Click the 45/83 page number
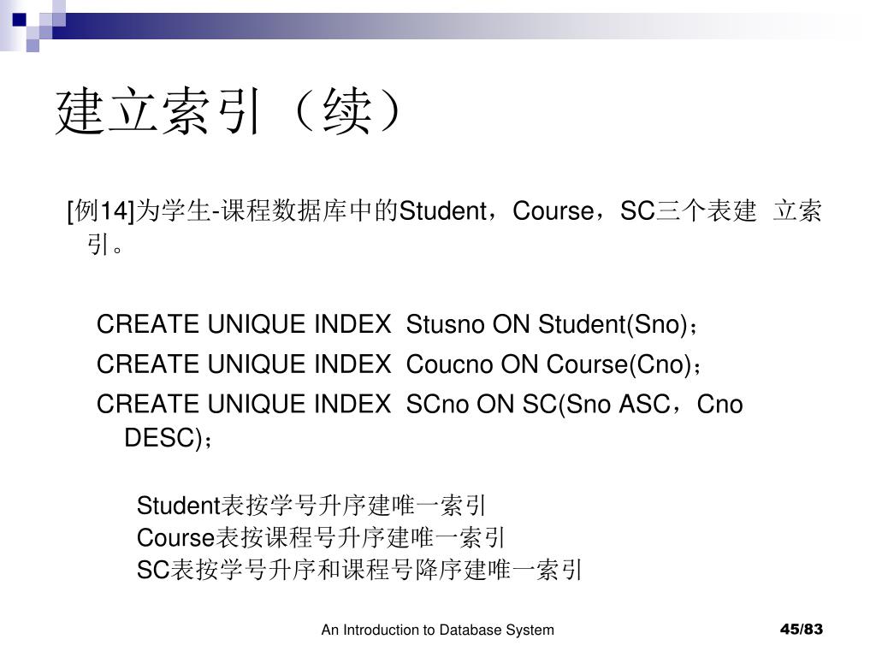 click(x=801, y=630)
